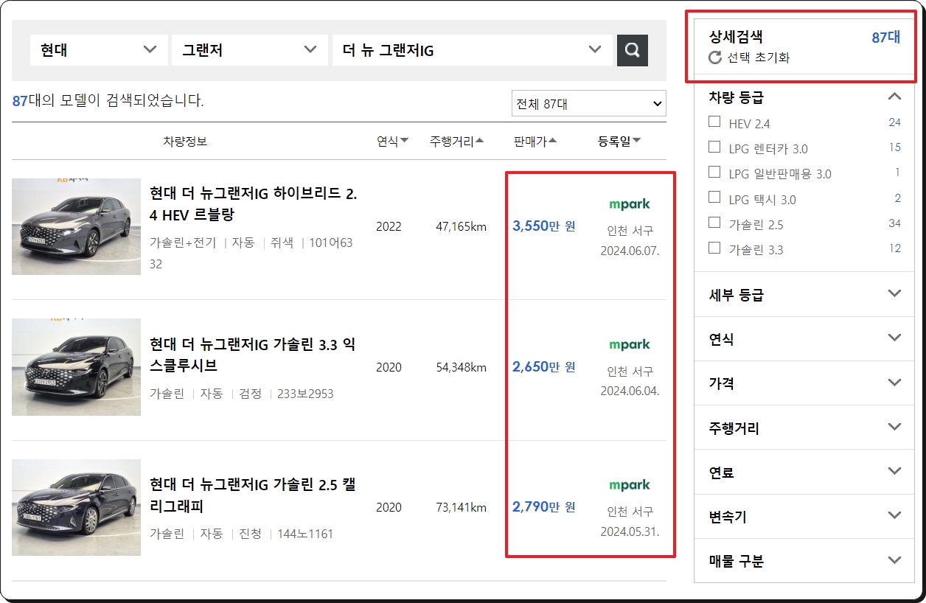Check the LPG 렌터카 3.0 checkbox

pyautogui.click(x=714, y=147)
